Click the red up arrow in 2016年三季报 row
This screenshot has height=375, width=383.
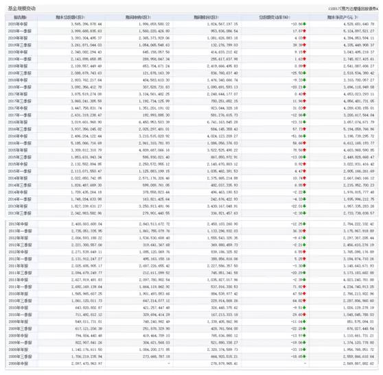304,129
